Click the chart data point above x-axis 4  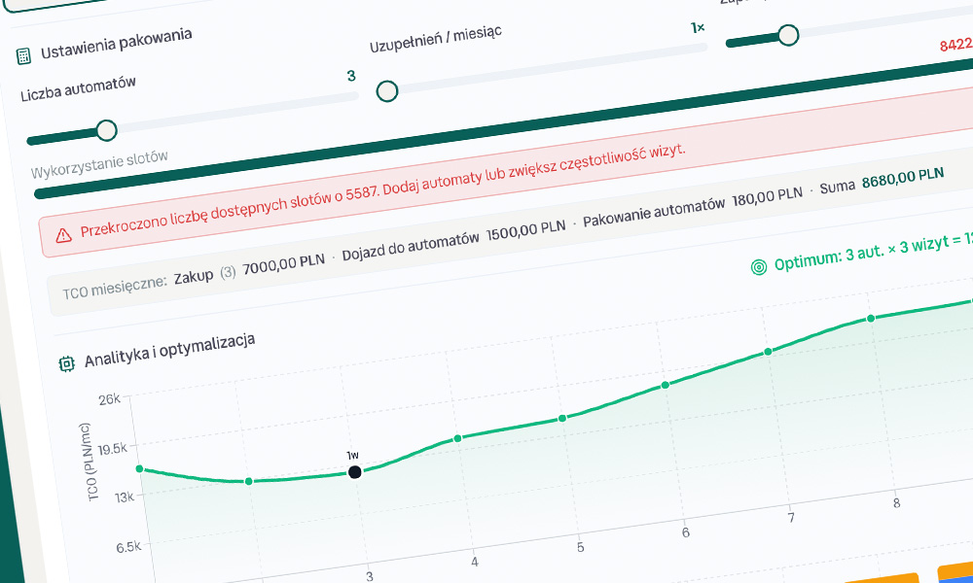point(458,438)
